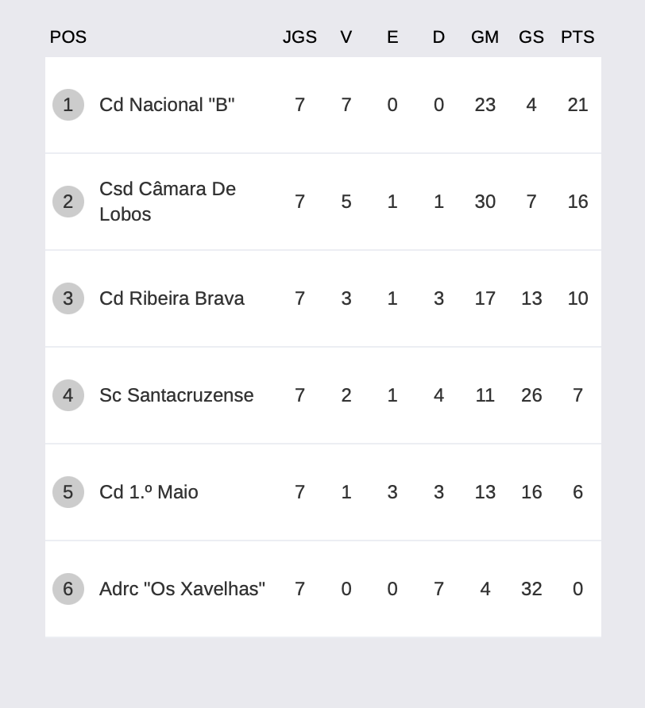Open Cd Nacional "B" team link
645x708 pixels.
(167, 105)
